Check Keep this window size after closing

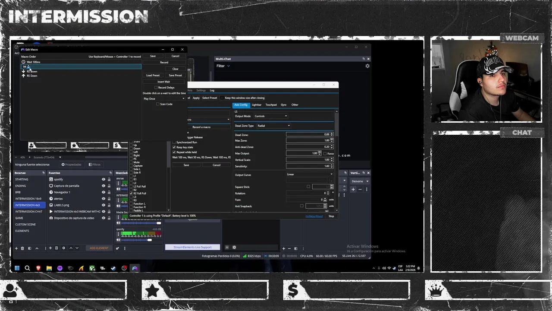[x=222, y=98]
